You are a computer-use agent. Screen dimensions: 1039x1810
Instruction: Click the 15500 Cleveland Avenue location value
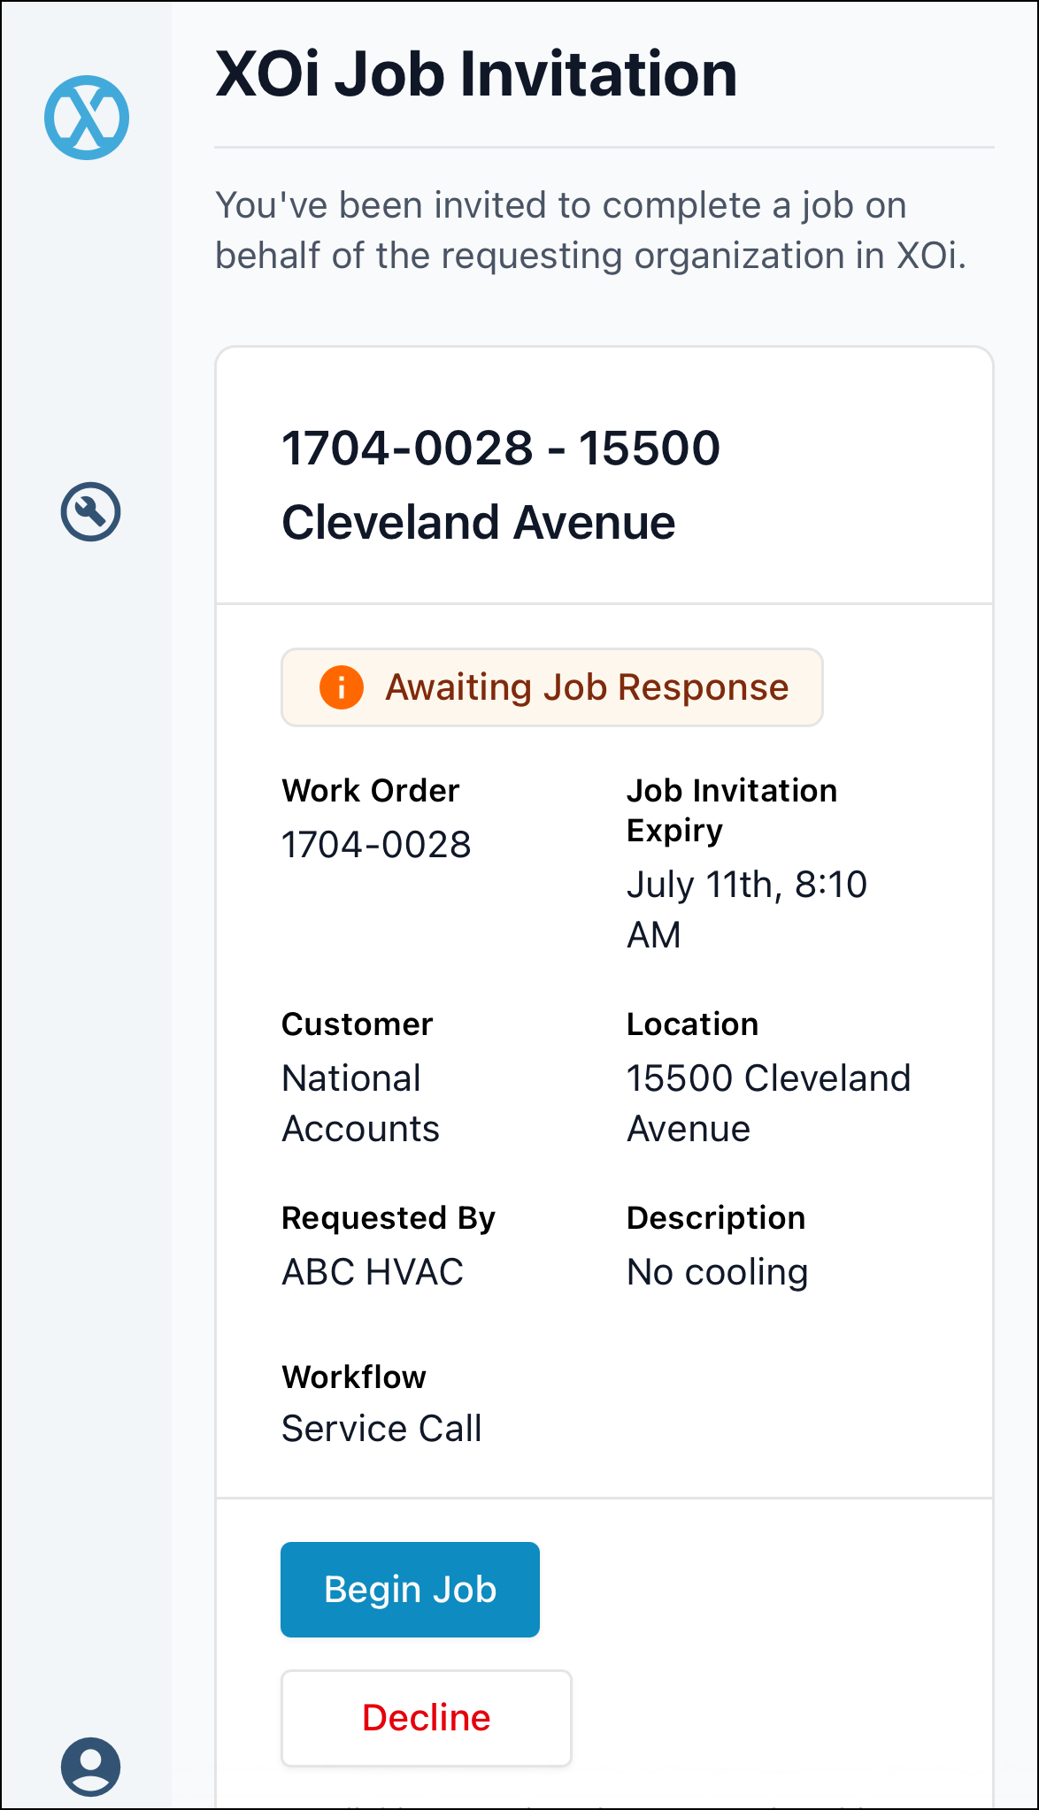coord(768,1103)
